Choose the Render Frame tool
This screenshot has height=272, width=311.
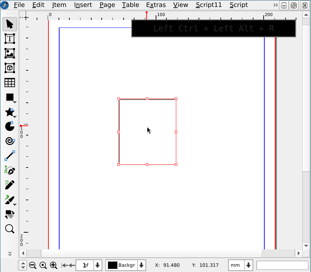point(9,68)
